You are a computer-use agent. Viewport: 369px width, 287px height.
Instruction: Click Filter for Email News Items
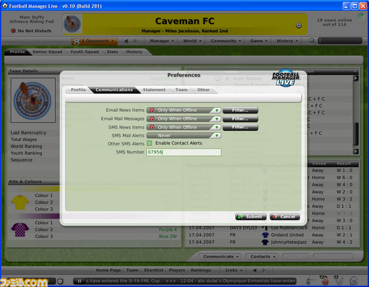point(240,110)
